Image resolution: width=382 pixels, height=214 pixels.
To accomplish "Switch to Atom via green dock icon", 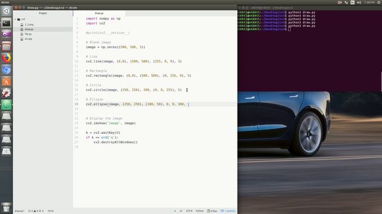I will [7, 105].
